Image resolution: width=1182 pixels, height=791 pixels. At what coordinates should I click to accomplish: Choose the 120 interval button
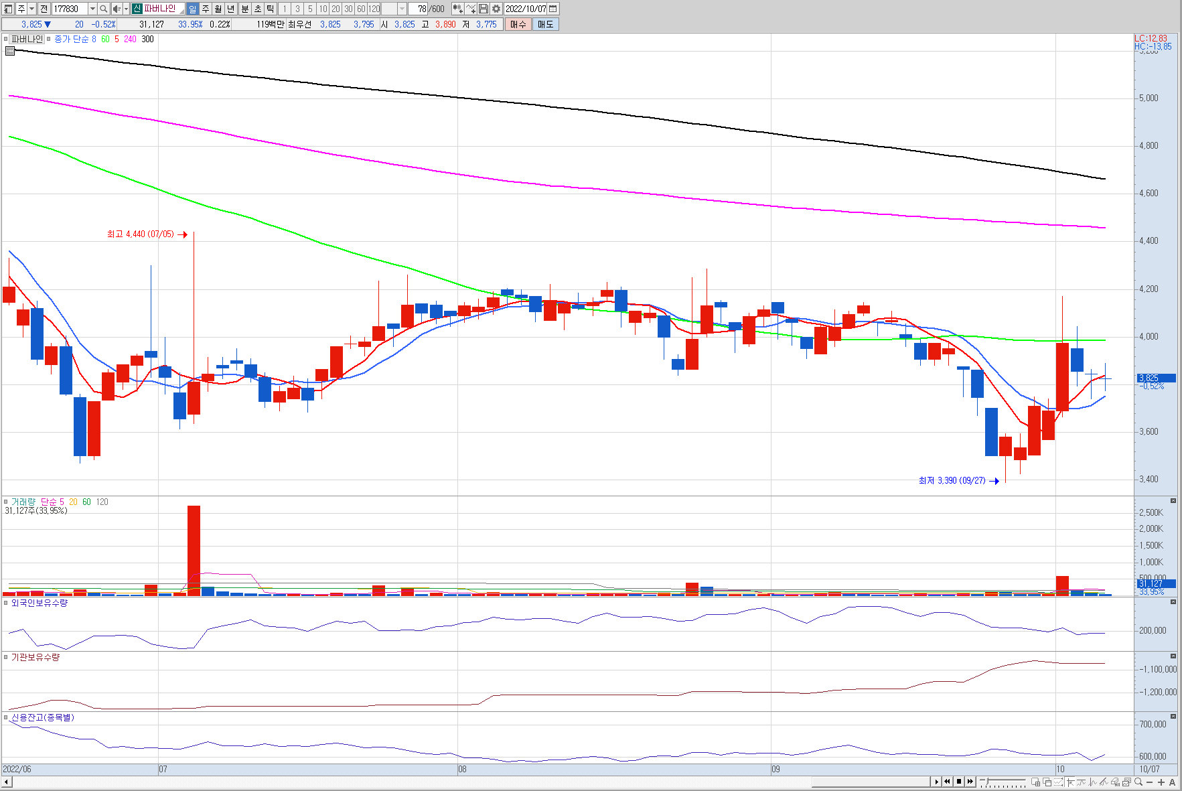pyautogui.click(x=374, y=9)
